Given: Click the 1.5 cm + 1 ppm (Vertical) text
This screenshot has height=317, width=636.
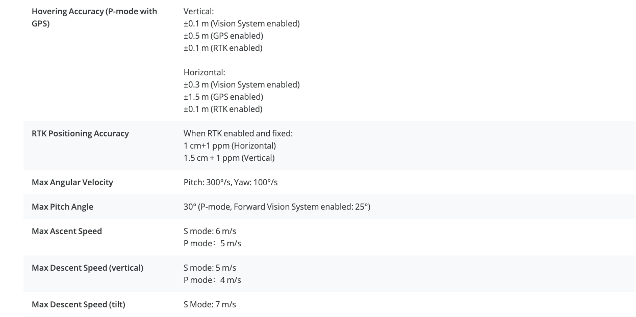Looking at the screenshot, I should click(x=229, y=158).
